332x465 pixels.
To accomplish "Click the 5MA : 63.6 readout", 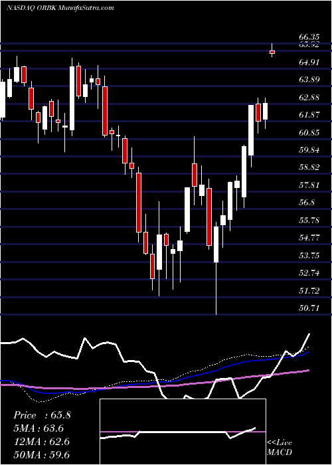I will click(x=39, y=428).
